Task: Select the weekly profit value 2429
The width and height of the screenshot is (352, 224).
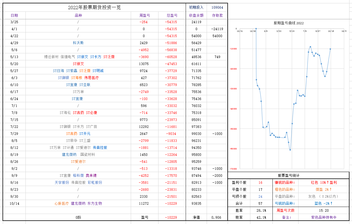Action: pyautogui.click(x=144, y=43)
